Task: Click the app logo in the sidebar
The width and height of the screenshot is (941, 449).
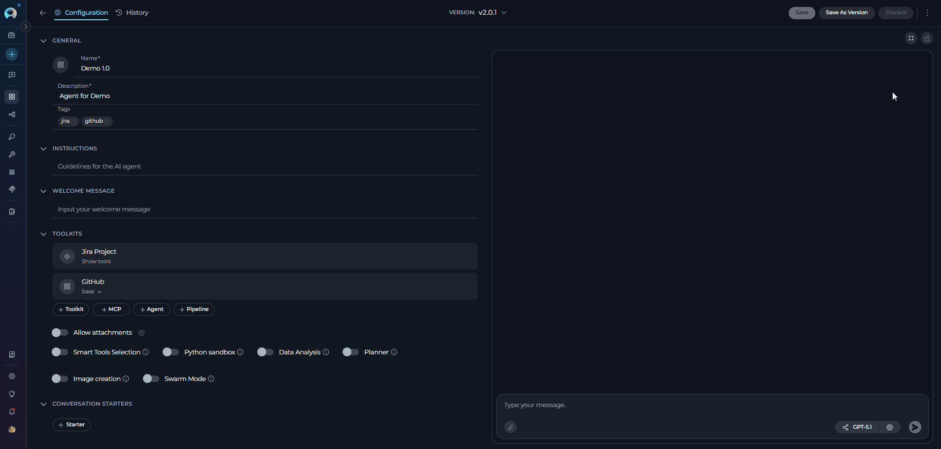Action: 11,13
